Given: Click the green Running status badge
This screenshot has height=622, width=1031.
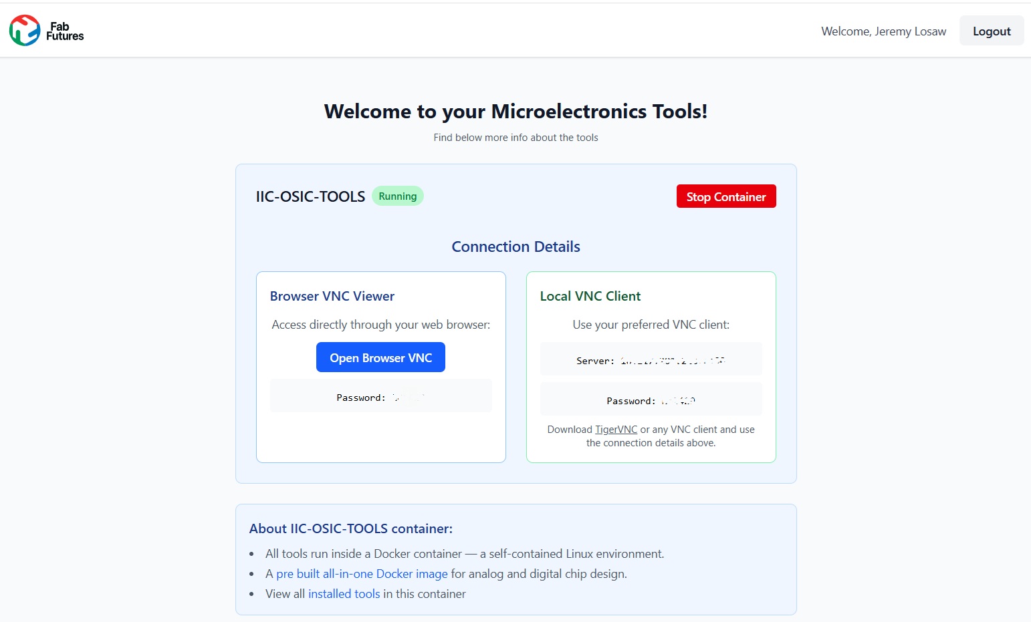Looking at the screenshot, I should [397, 196].
